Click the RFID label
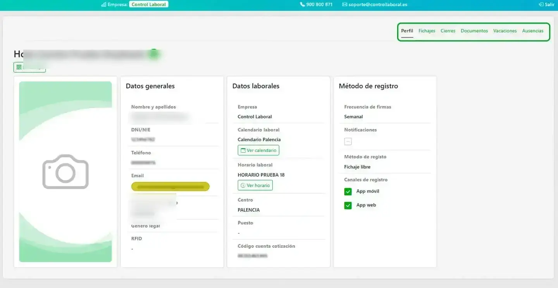 [137, 239]
